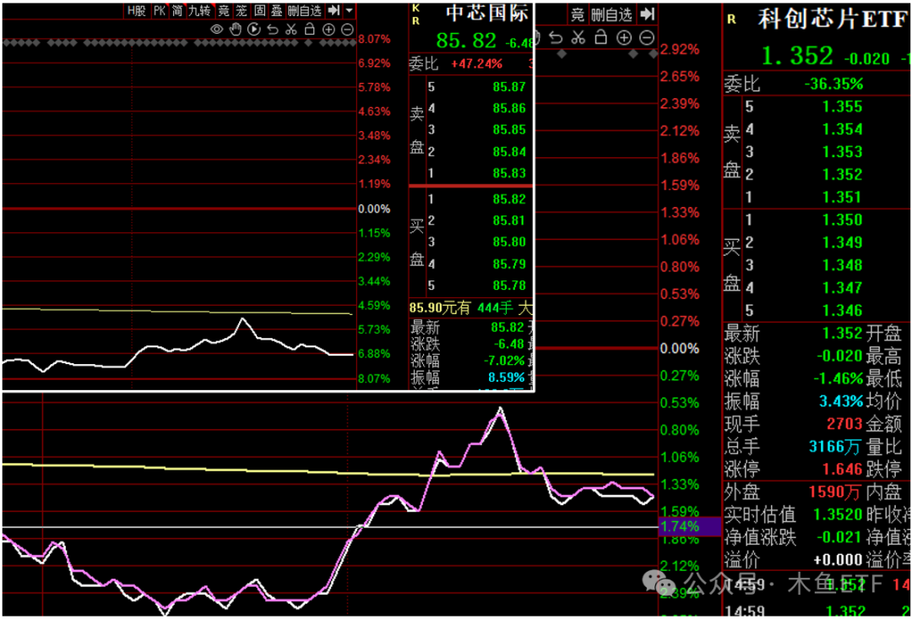The image size is (912, 620).
Task: Click 涨幅 -7.02% value in 中芯国际 panel
Action: [x=503, y=361]
